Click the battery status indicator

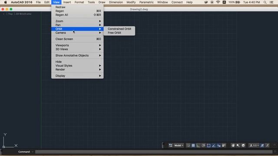pyautogui.click(x=234, y=2)
